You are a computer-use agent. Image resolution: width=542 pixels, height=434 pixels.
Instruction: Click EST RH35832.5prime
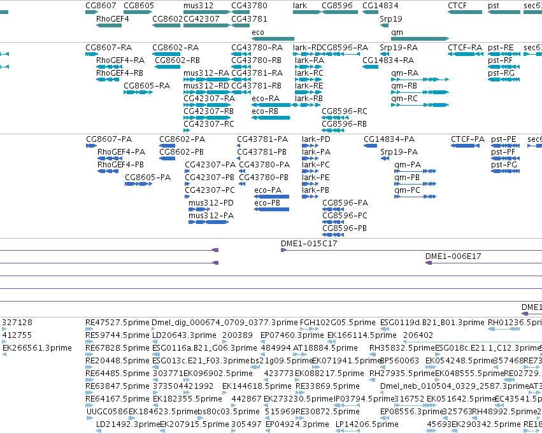coord(402,348)
